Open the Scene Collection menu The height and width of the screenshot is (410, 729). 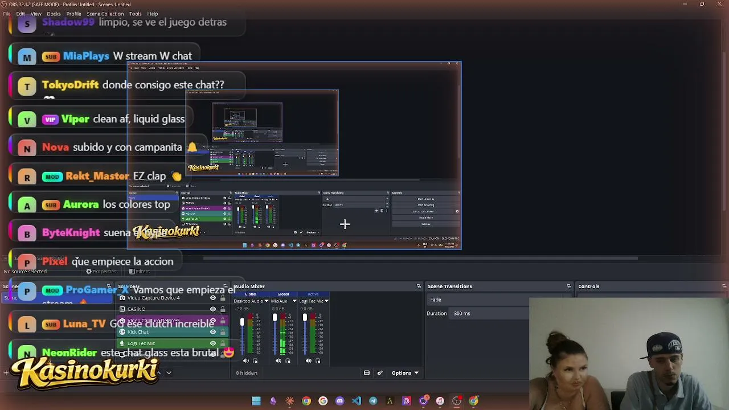pyautogui.click(x=105, y=14)
